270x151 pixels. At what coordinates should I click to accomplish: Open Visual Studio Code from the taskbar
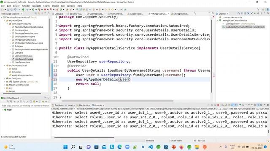(x=151, y=147)
